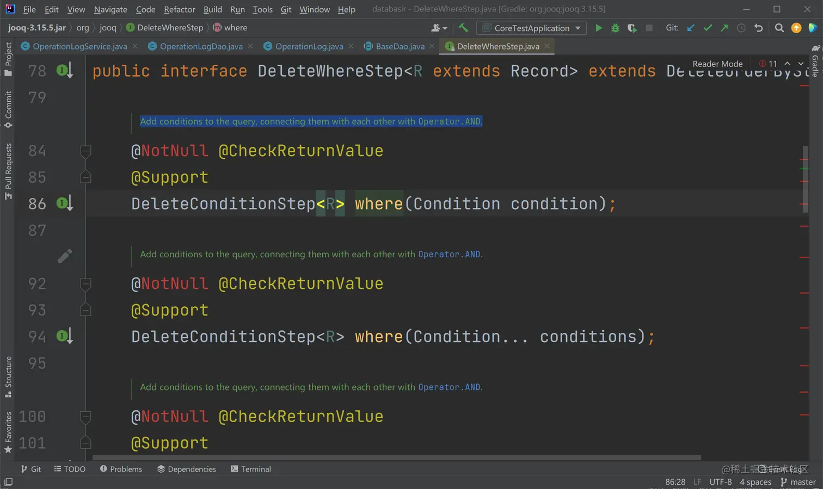
Task: Run with coverage shield icon
Action: pyautogui.click(x=632, y=28)
